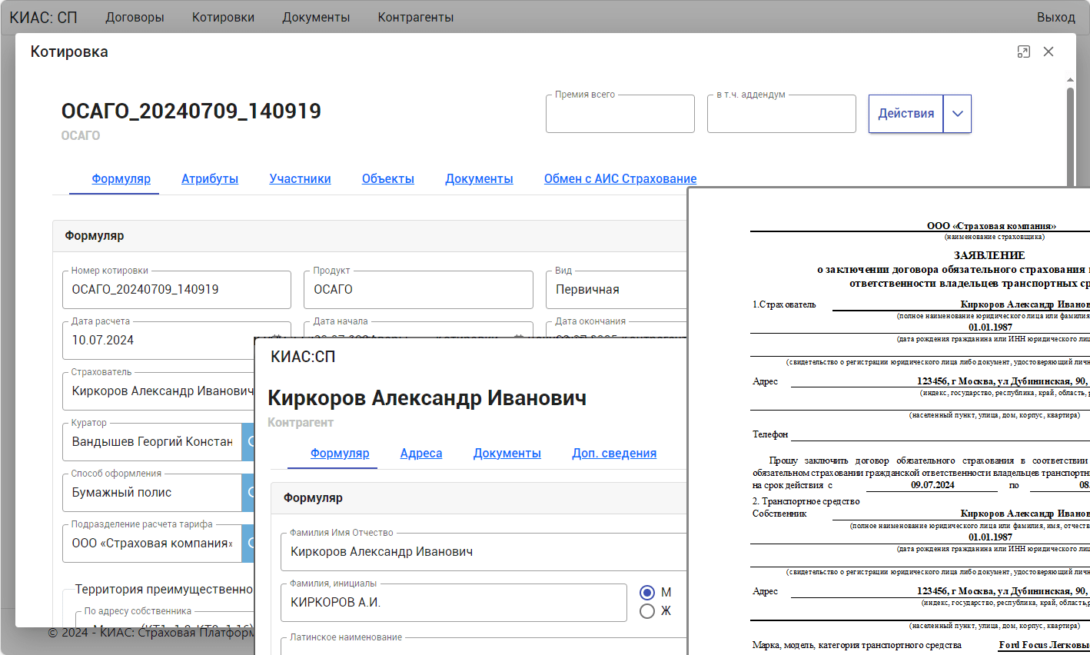Viewport: 1090px width, 655px height.
Task: Click the Вид field showing Первичная
Action: point(617,290)
